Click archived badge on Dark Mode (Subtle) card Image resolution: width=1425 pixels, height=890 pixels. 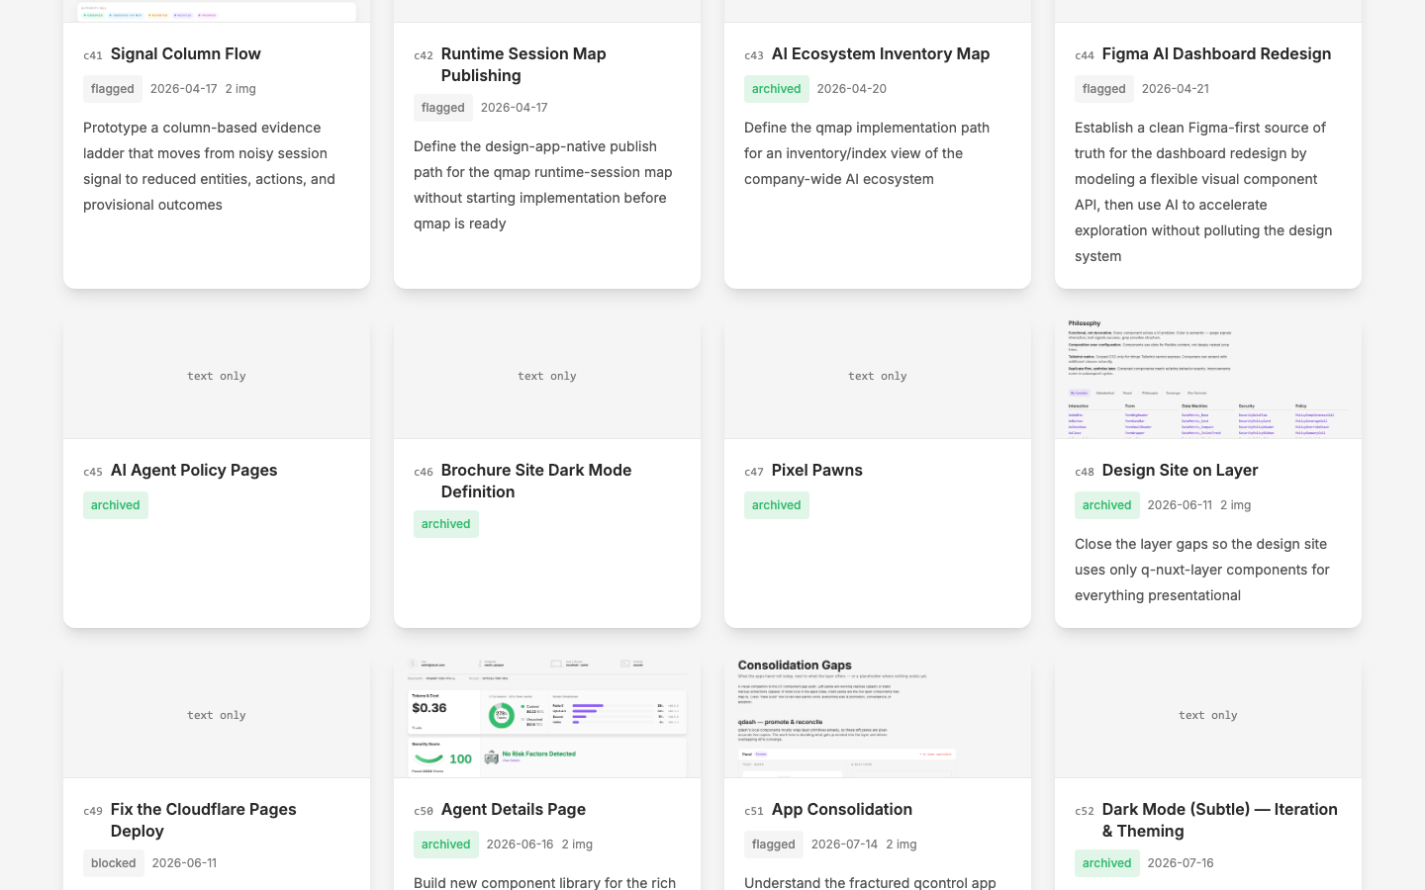click(x=1107, y=863)
